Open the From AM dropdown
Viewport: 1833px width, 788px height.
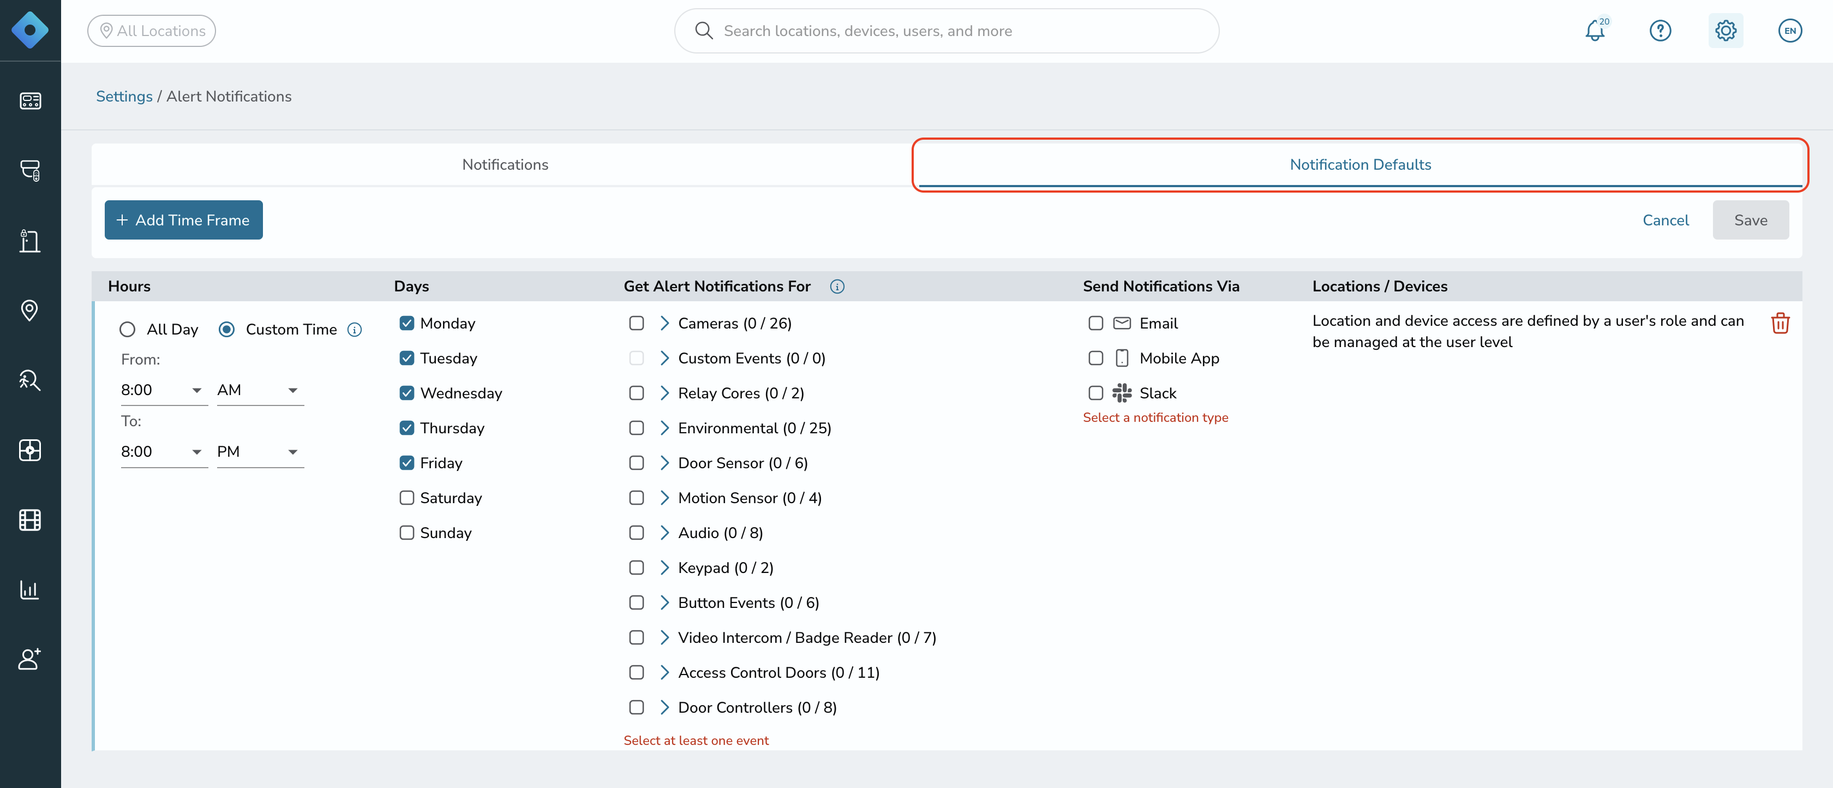(260, 390)
